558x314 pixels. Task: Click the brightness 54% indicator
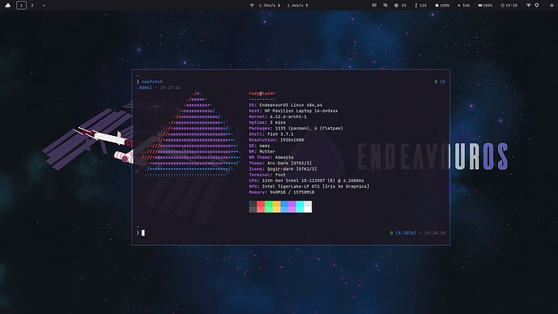point(463,6)
